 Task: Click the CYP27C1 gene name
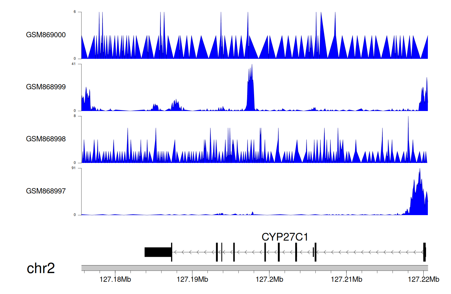285,237
